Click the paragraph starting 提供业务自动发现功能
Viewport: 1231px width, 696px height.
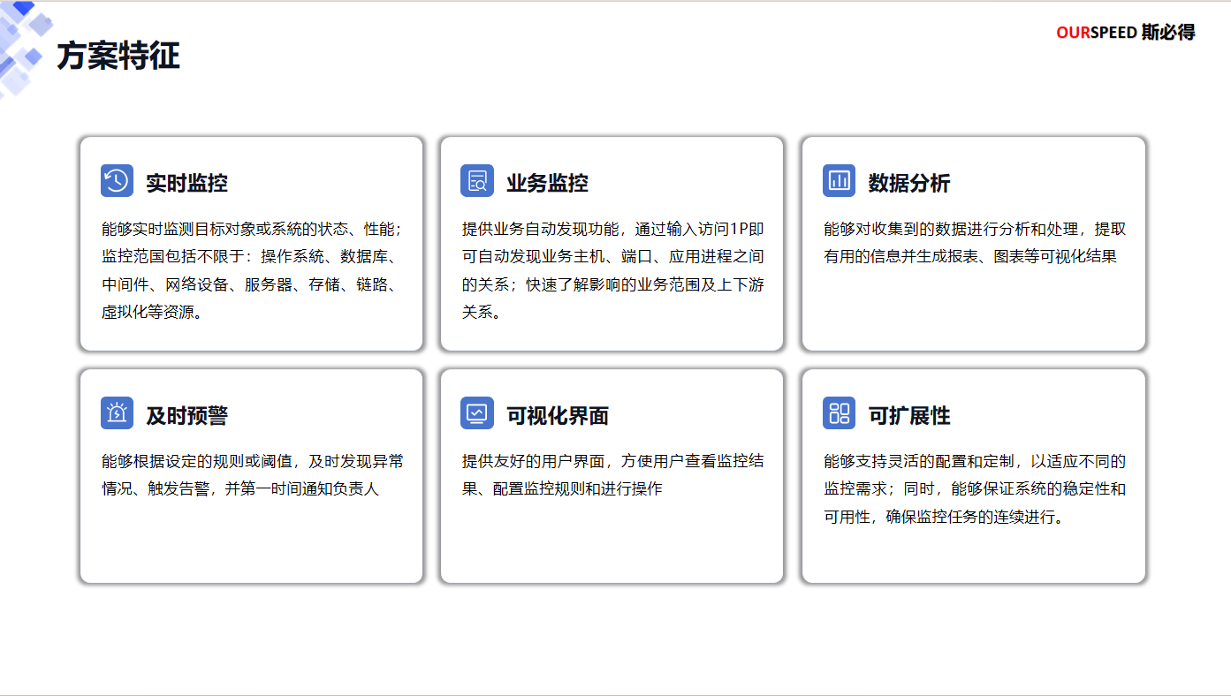point(612,270)
